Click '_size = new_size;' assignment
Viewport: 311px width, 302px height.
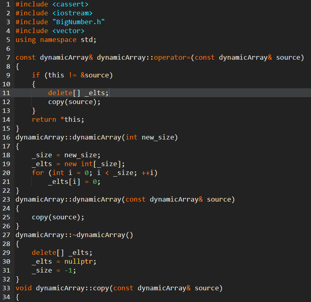point(66,155)
